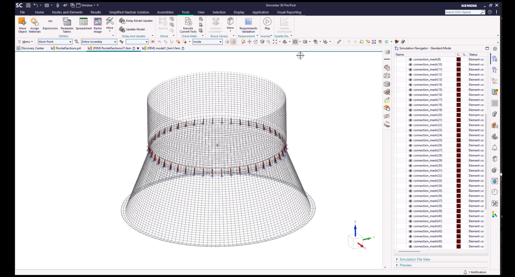Screen dimensions: 515x277
Task: Hide connection_mesh(9) via its eye icon
Action: coord(410,60)
